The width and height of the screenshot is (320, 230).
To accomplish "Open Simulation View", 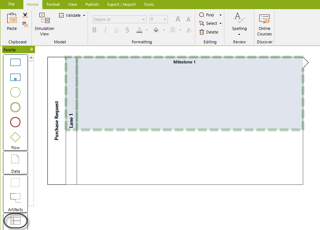I will [45, 24].
